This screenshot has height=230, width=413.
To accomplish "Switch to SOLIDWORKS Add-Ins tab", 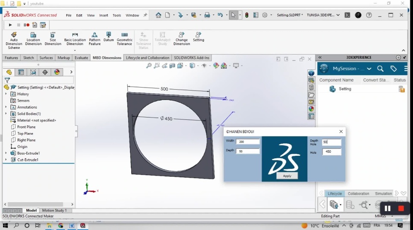I will 191,58.
